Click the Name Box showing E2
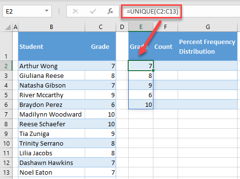 click(27, 11)
